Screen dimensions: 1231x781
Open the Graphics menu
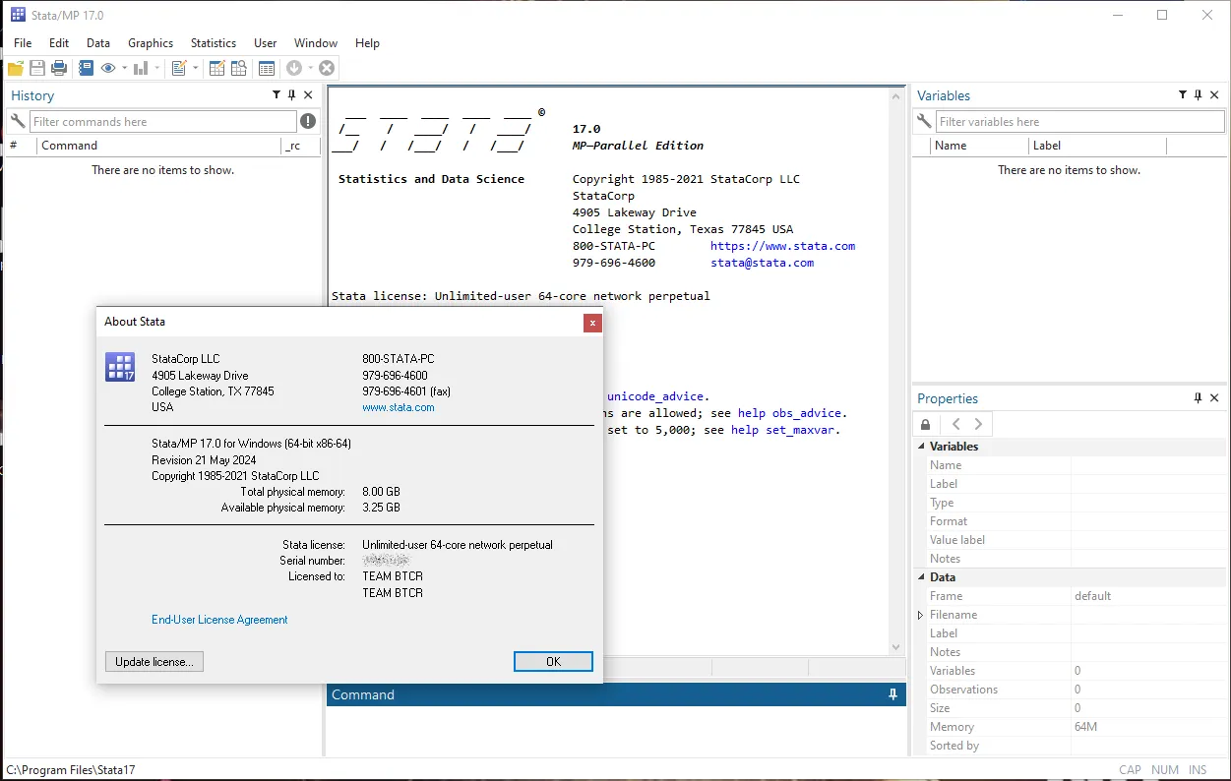(151, 43)
